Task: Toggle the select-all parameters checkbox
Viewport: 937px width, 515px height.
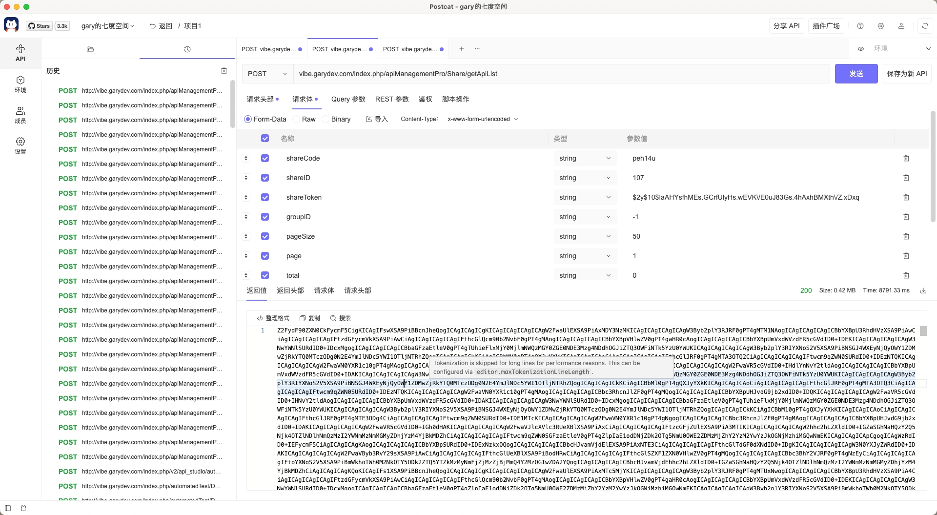Action: 265,139
